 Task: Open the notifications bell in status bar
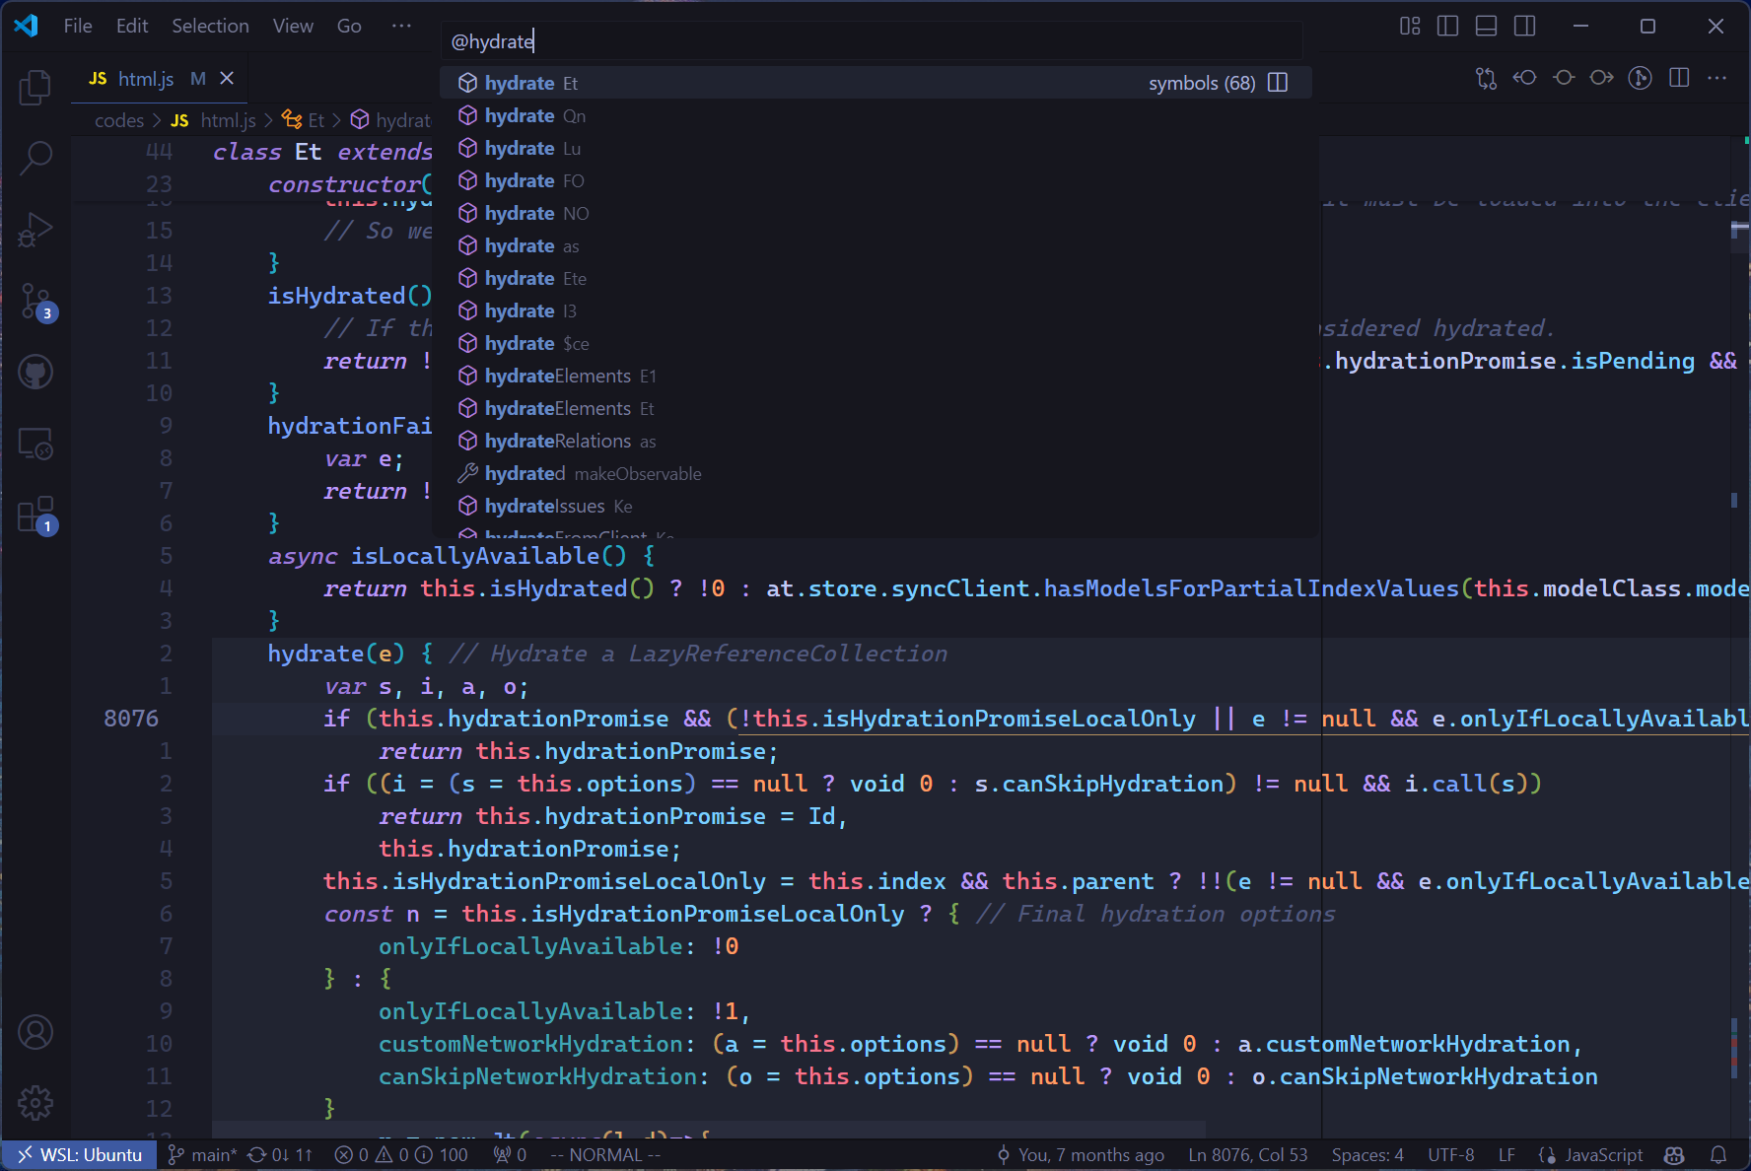tap(1718, 1155)
